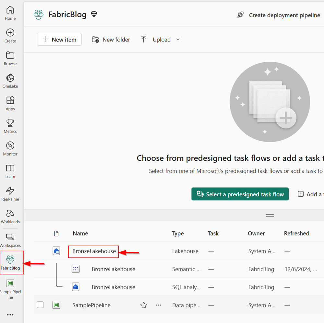
Task: Click the Data pipe... type cell
Action: (186, 305)
